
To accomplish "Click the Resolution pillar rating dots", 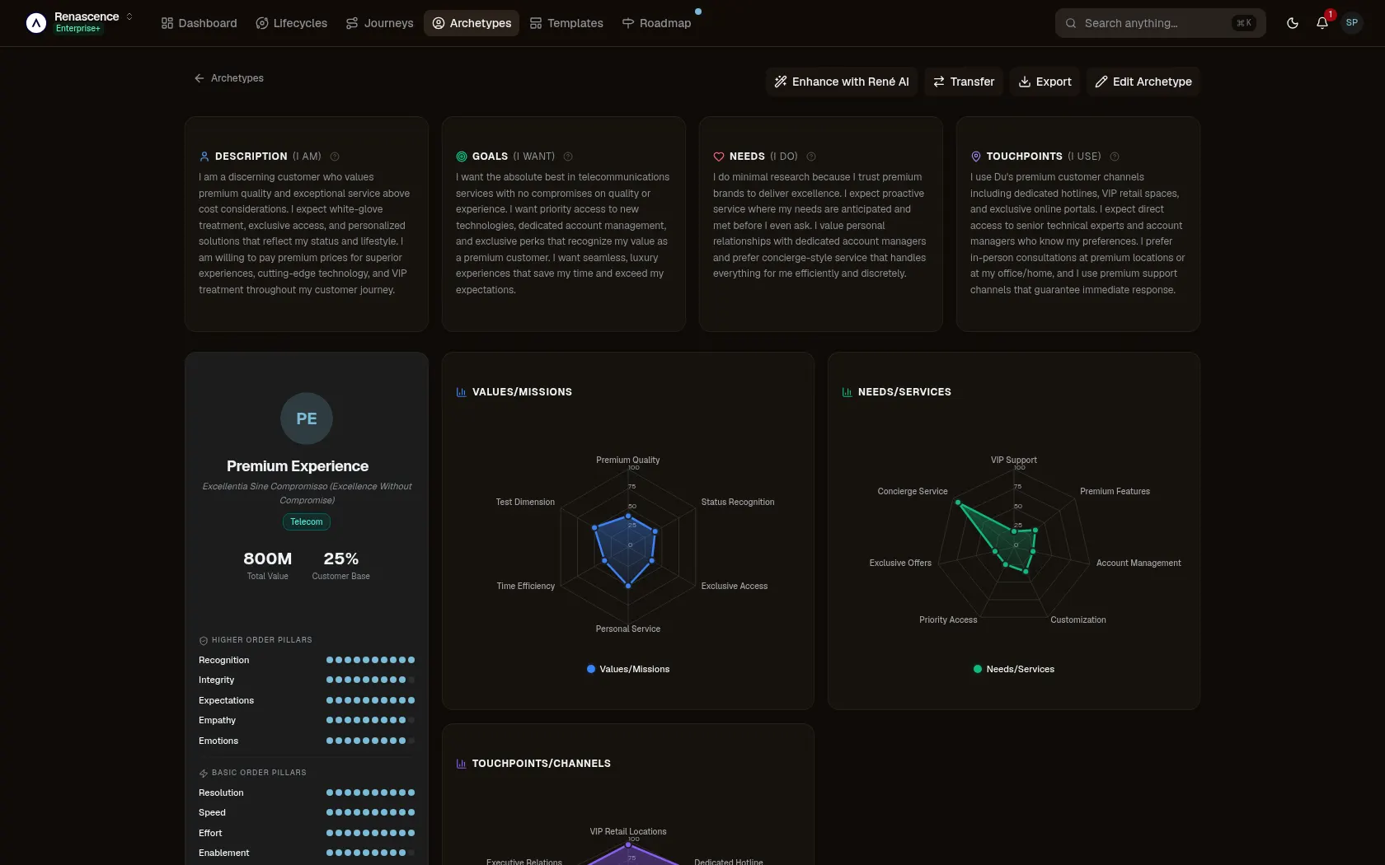I will click(370, 793).
